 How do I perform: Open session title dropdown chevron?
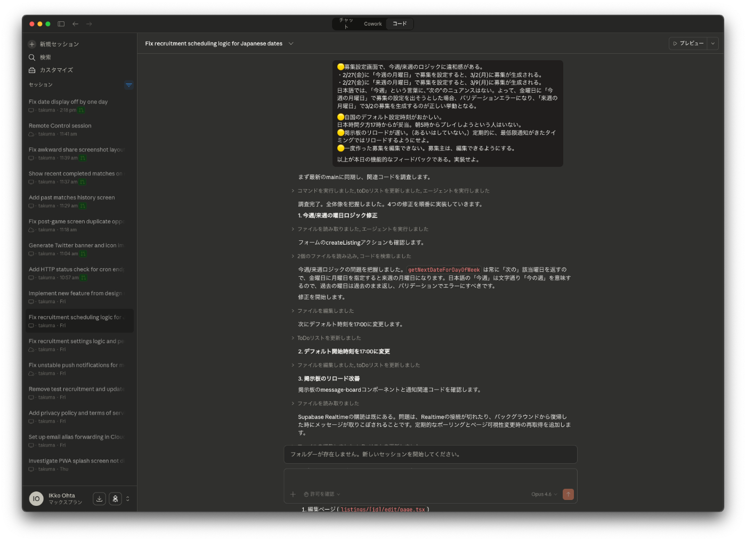click(291, 44)
